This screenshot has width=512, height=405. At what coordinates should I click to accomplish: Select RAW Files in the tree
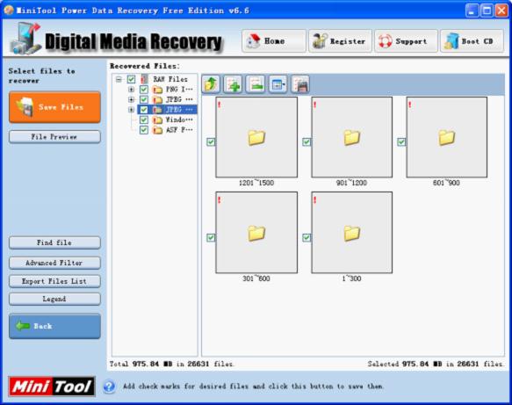click(x=170, y=79)
